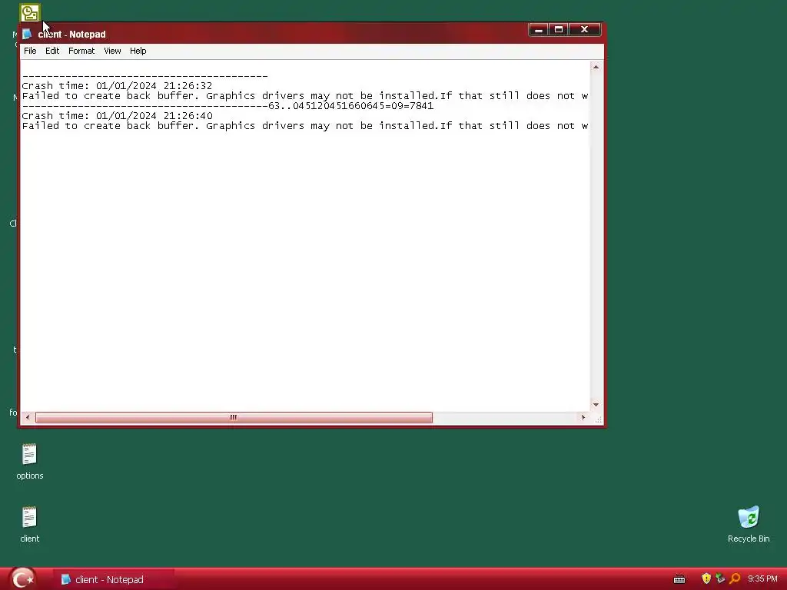This screenshot has width=787, height=590.
Task: Click the second 'Failed to create back buffer' line
Action: click(x=305, y=126)
